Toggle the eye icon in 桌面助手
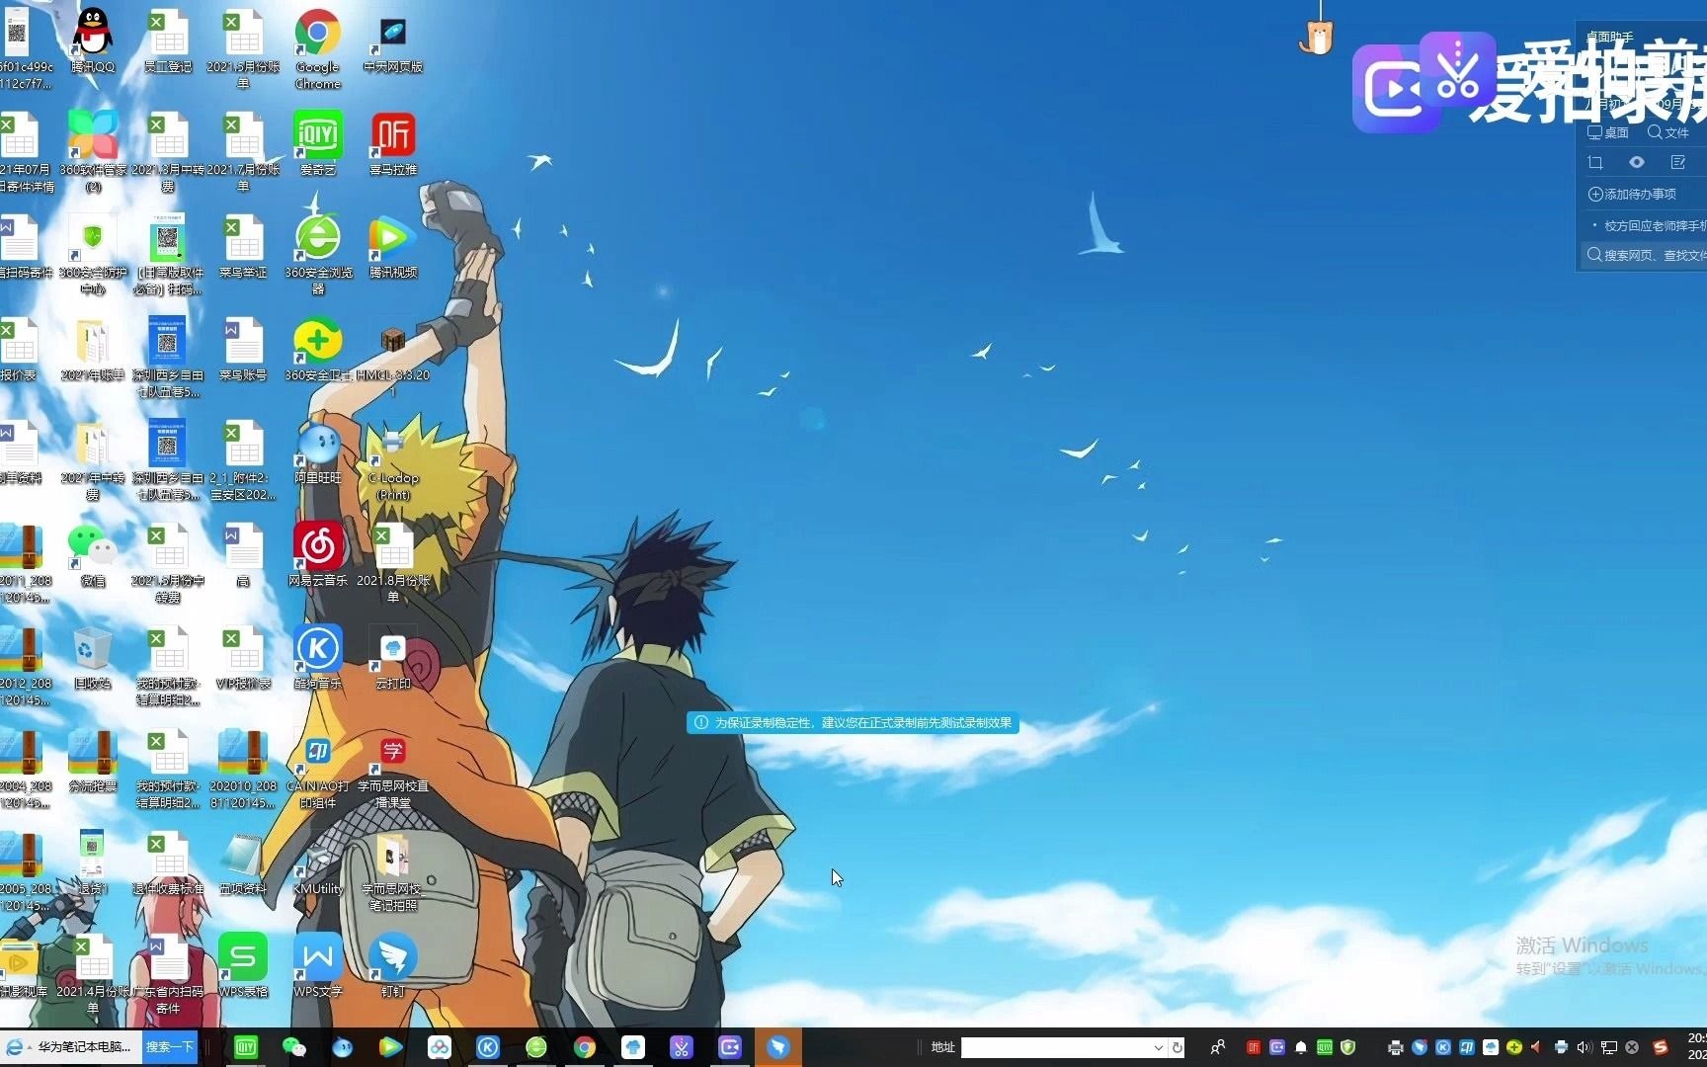This screenshot has width=1707, height=1067. click(x=1637, y=162)
